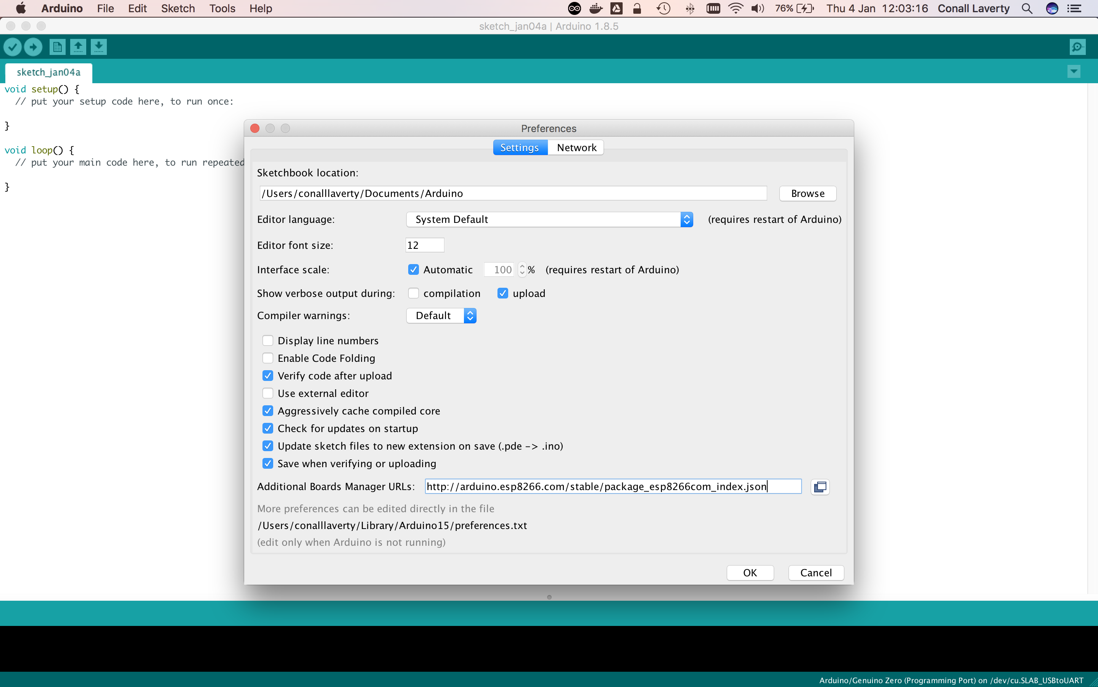Screen dimensions: 1098x687
Task: Open the Additional Boards URLs editor window icon
Action: [x=820, y=487]
